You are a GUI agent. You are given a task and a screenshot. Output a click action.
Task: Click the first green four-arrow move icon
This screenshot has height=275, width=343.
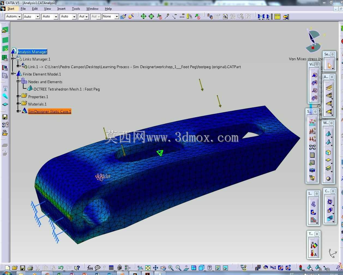pos(143,16)
